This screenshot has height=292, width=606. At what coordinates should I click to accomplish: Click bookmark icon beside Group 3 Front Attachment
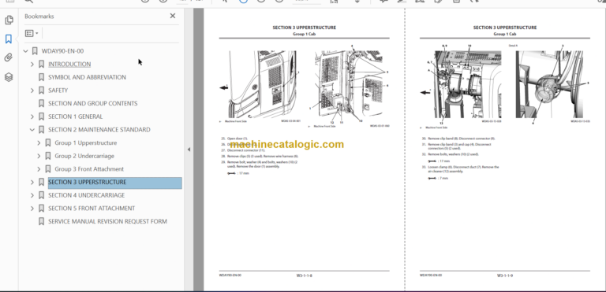48,169
